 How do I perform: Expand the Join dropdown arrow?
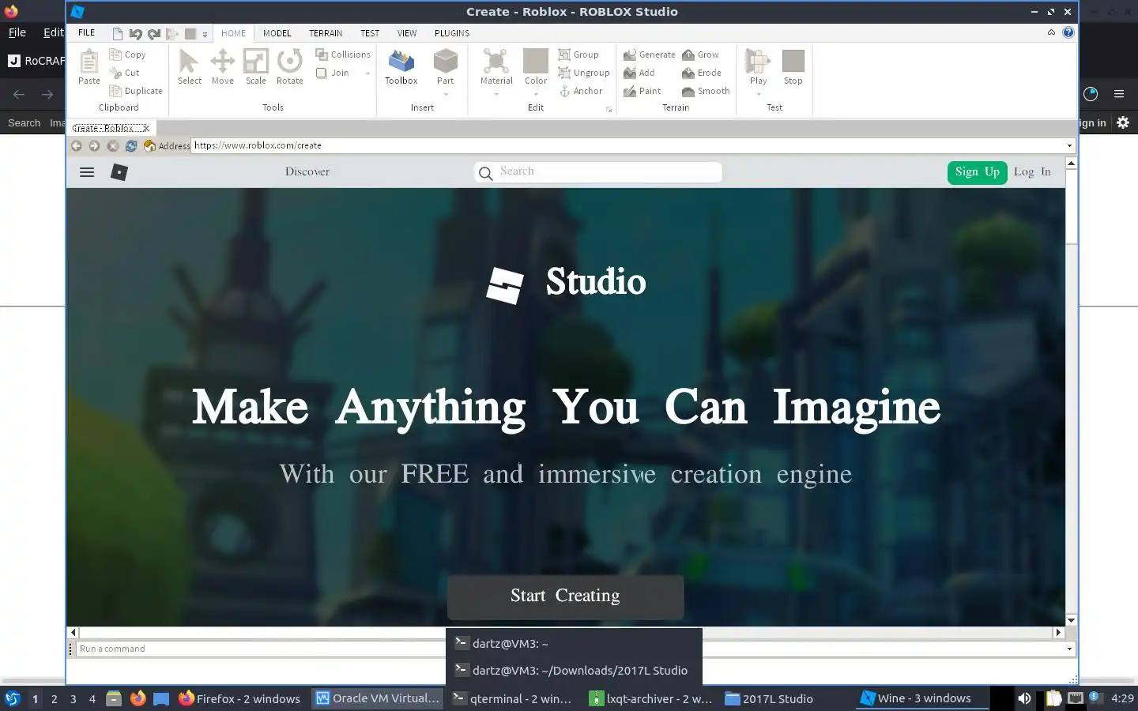367,73
